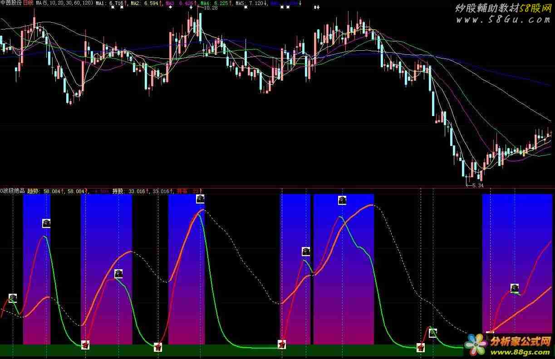Click the bear icon atop the widest blue zone
This screenshot has height=359, width=555.
[342, 200]
